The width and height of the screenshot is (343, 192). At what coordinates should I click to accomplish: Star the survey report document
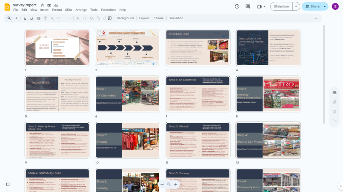[42, 5]
